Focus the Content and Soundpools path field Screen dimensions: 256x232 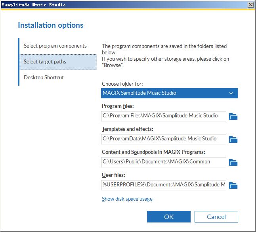point(164,162)
